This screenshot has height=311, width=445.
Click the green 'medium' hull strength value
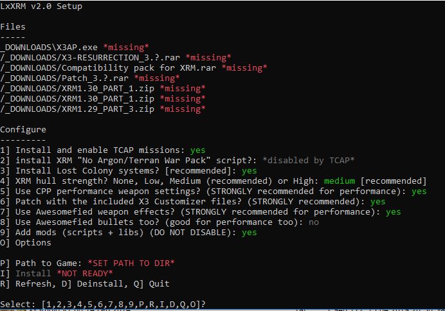pyautogui.click(x=340, y=181)
